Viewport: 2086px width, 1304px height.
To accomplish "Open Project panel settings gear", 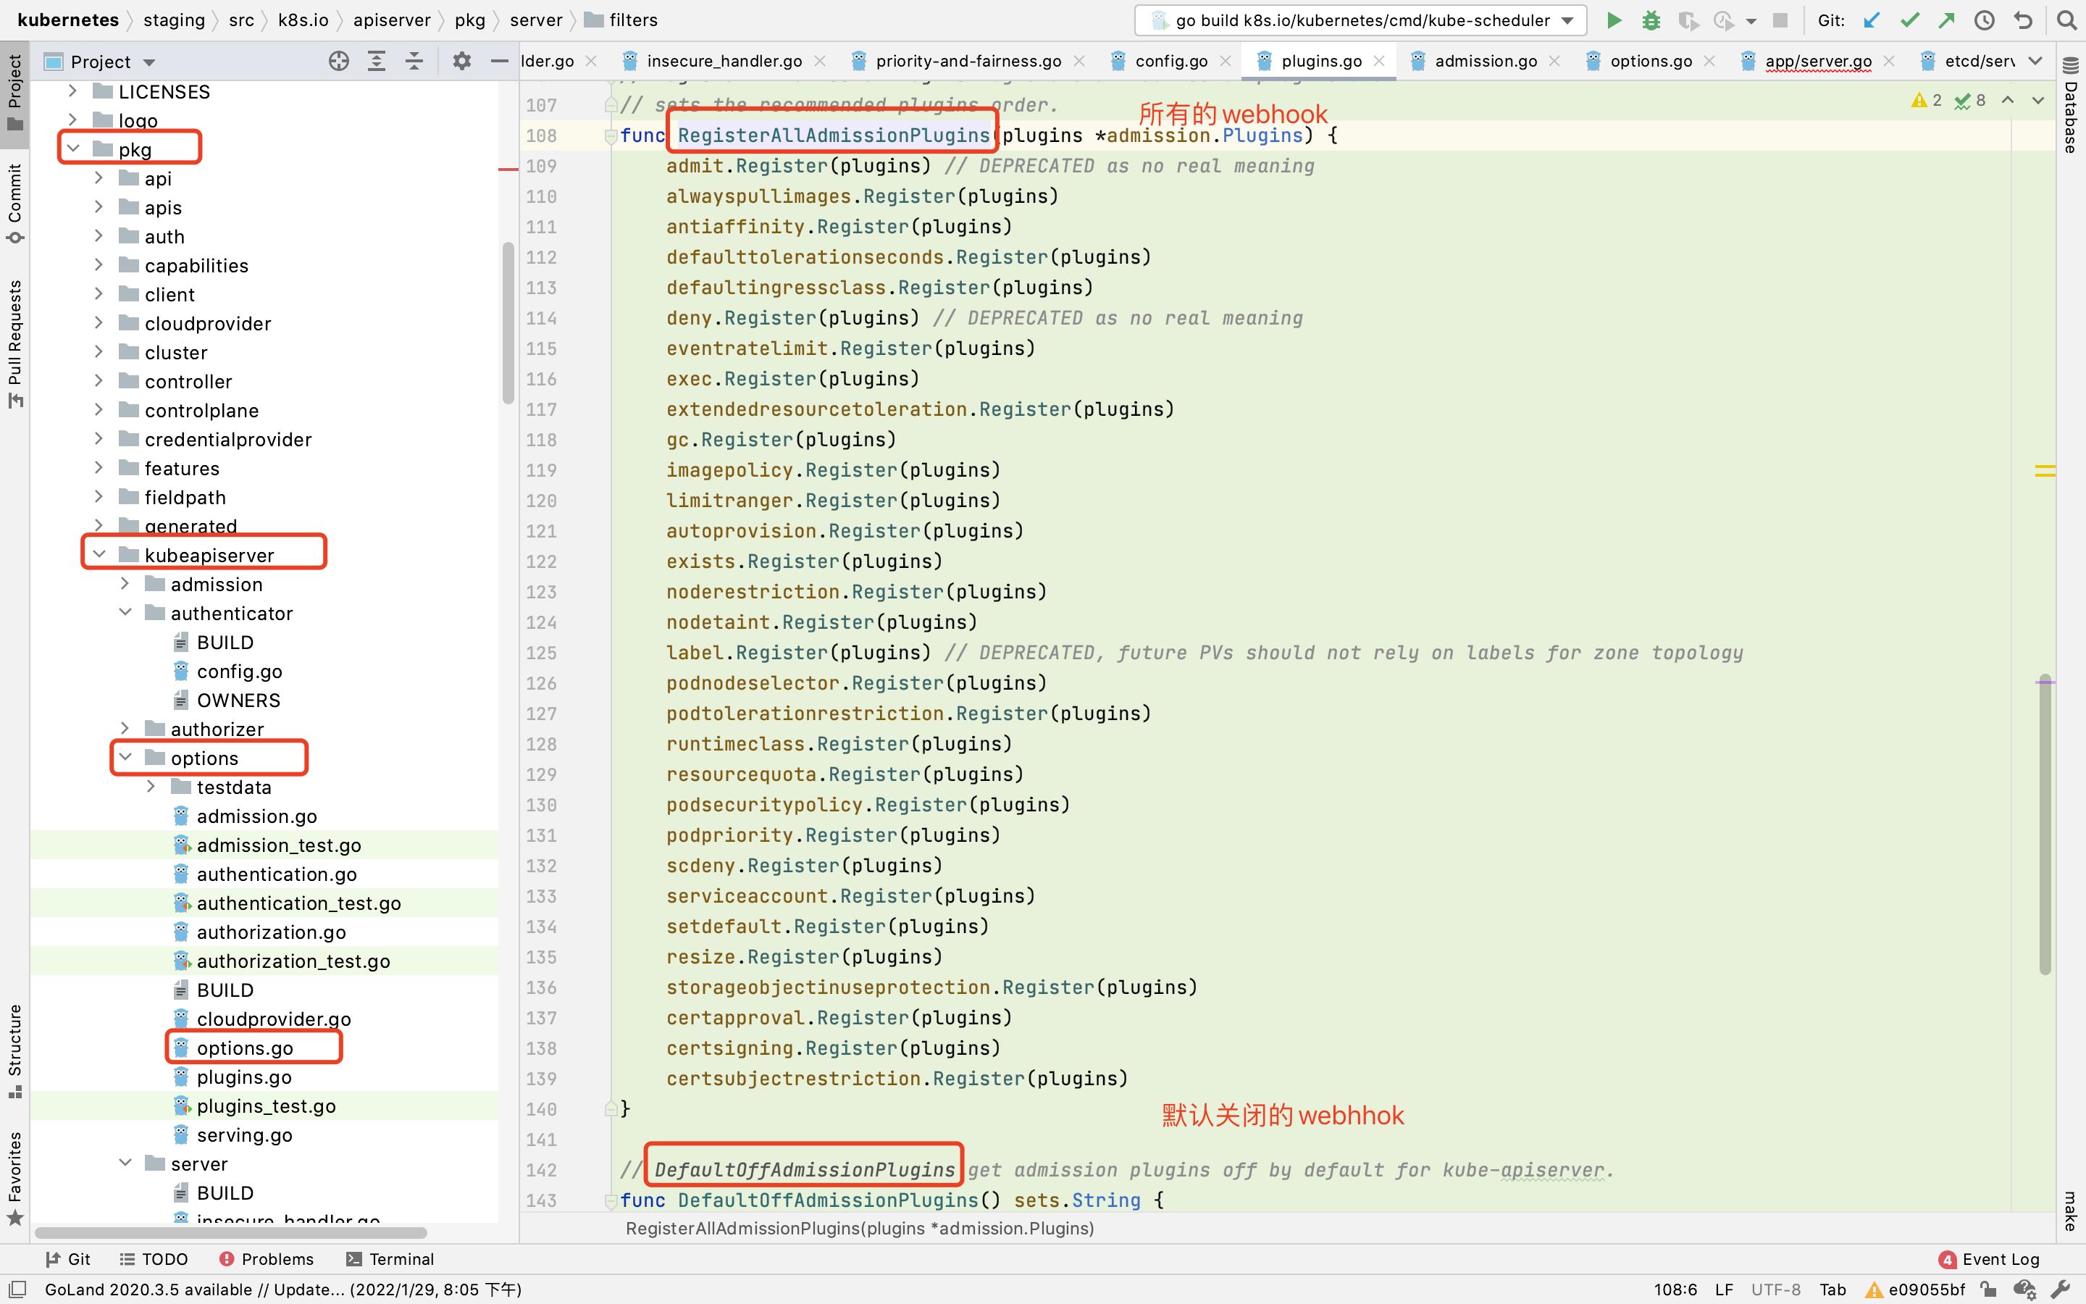I will (x=462, y=62).
